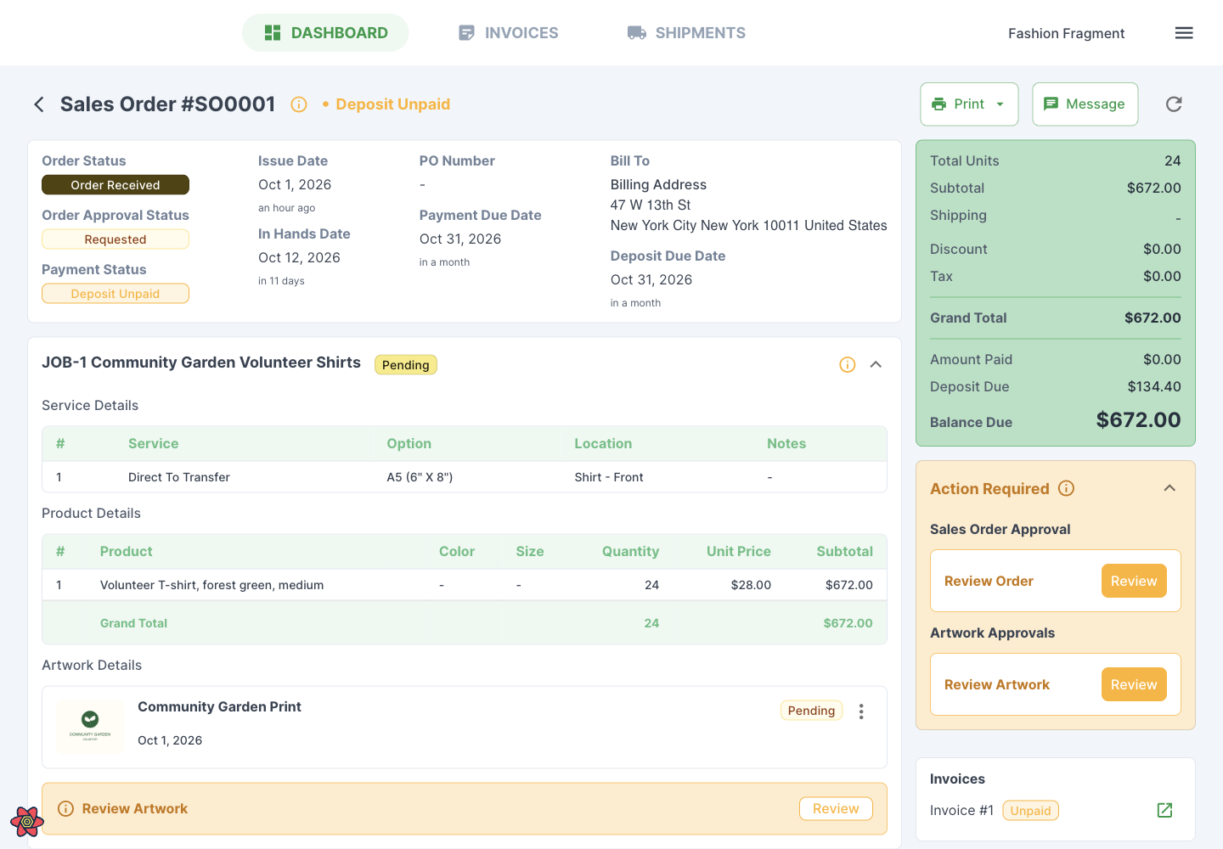Click Review for Review Order

pos(1134,581)
